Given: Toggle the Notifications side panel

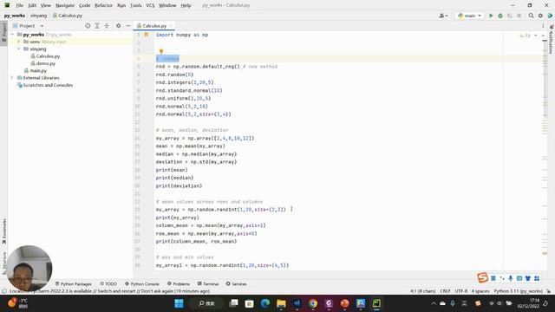Looking at the screenshot, I should 552,39.
